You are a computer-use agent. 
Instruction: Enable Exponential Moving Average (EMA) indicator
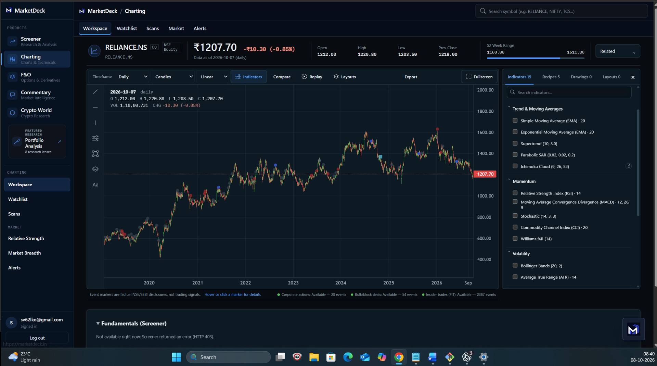515,132
